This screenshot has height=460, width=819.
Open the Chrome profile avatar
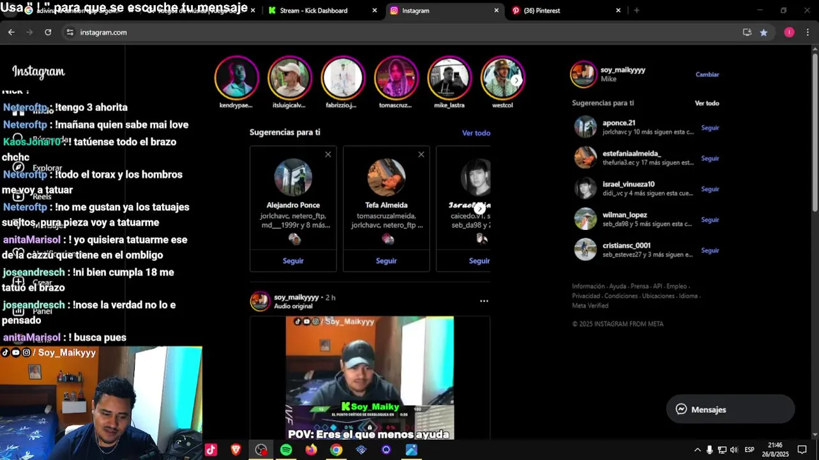point(790,32)
